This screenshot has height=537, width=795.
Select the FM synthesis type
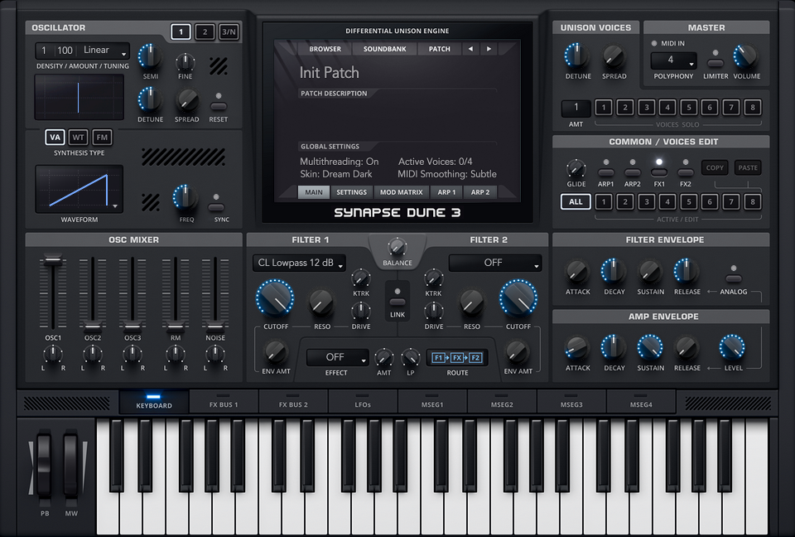point(102,137)
